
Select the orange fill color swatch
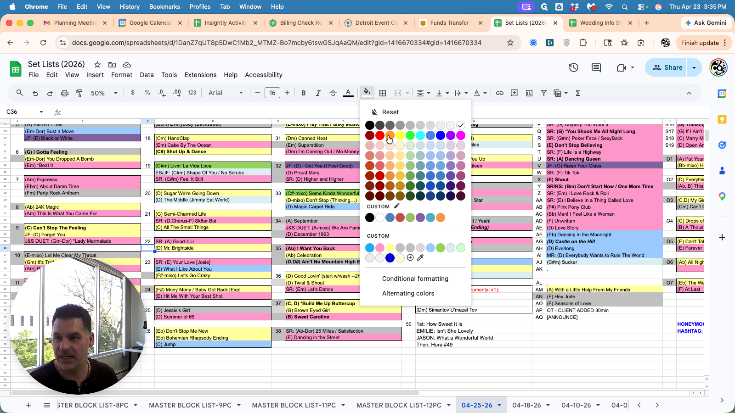click(390, 135)
